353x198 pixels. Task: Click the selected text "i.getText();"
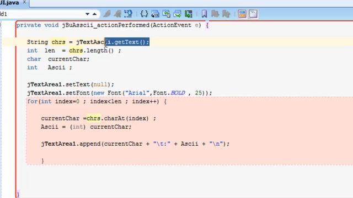click(127, 42)
